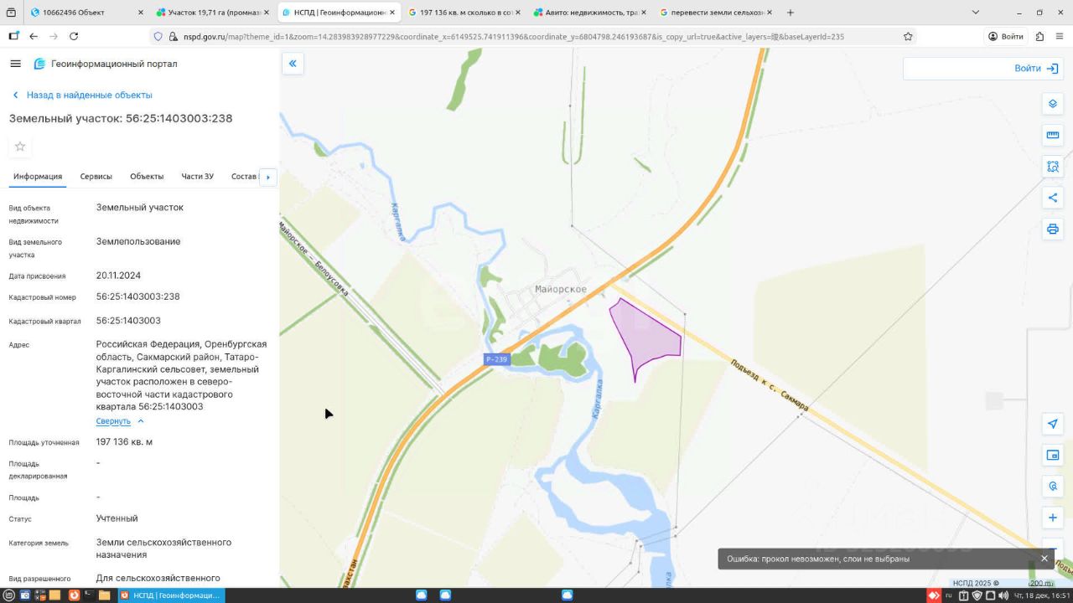
Task: Click the Майорское village label on the map
Action: 561,290
